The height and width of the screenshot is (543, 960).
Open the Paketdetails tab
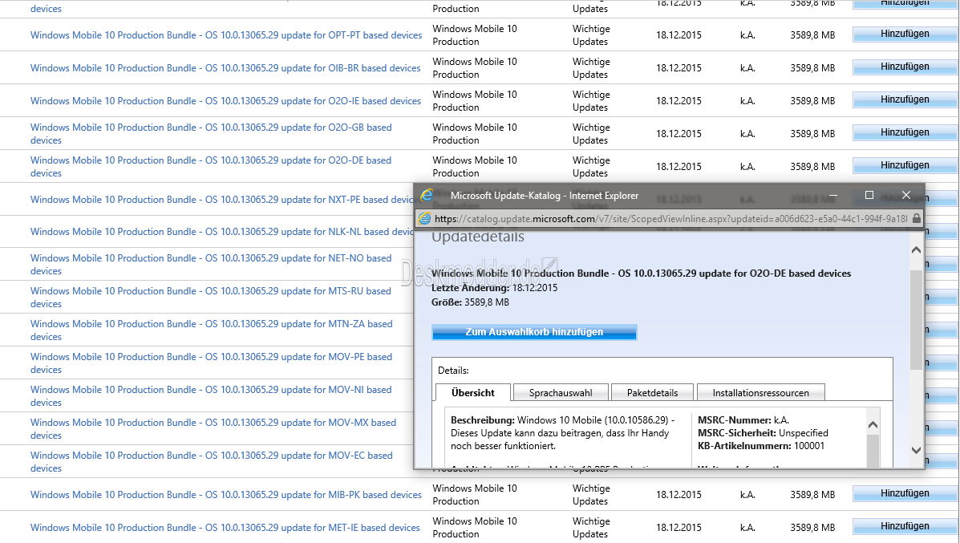coord(652,393)
